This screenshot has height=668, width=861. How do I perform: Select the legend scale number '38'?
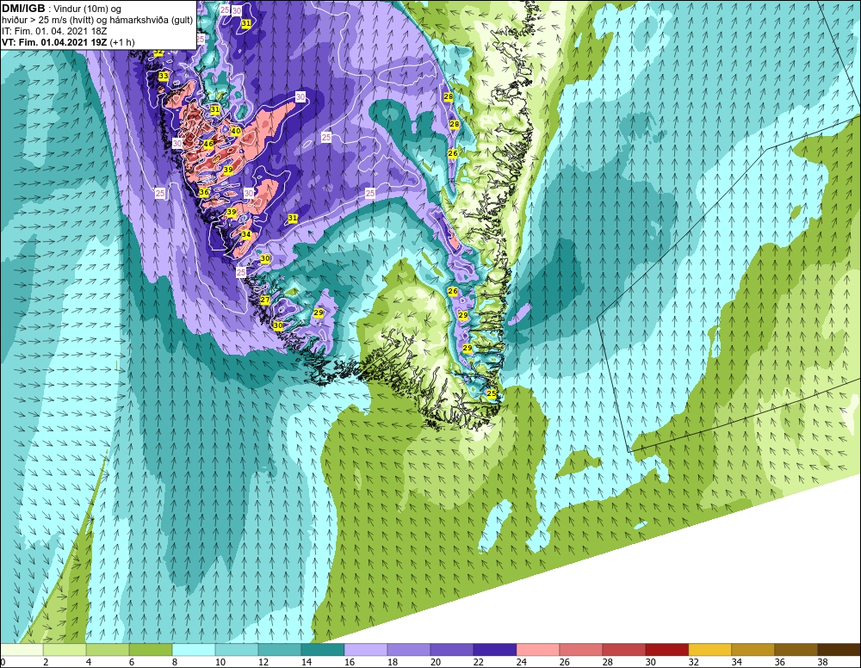point(822,663)
